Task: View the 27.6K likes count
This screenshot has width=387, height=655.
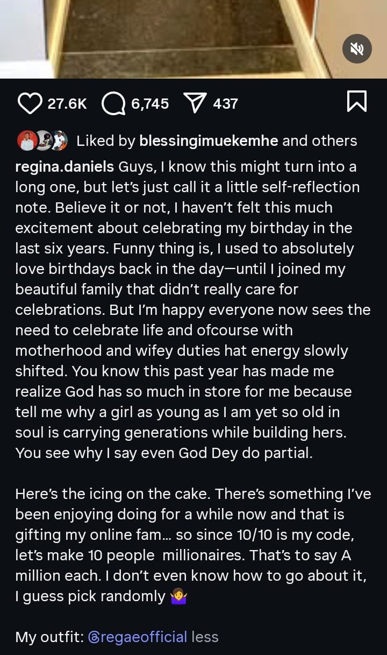Action: pyautogui.click(x=67, y=103)
